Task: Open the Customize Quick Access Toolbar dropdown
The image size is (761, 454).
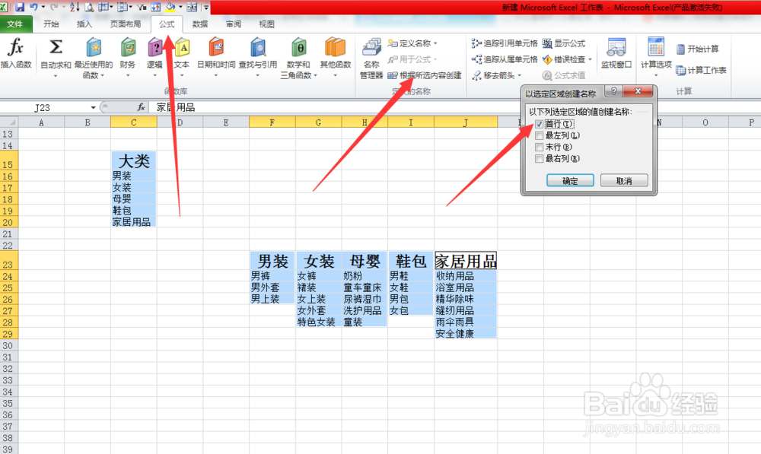Action: click(205, 8)
